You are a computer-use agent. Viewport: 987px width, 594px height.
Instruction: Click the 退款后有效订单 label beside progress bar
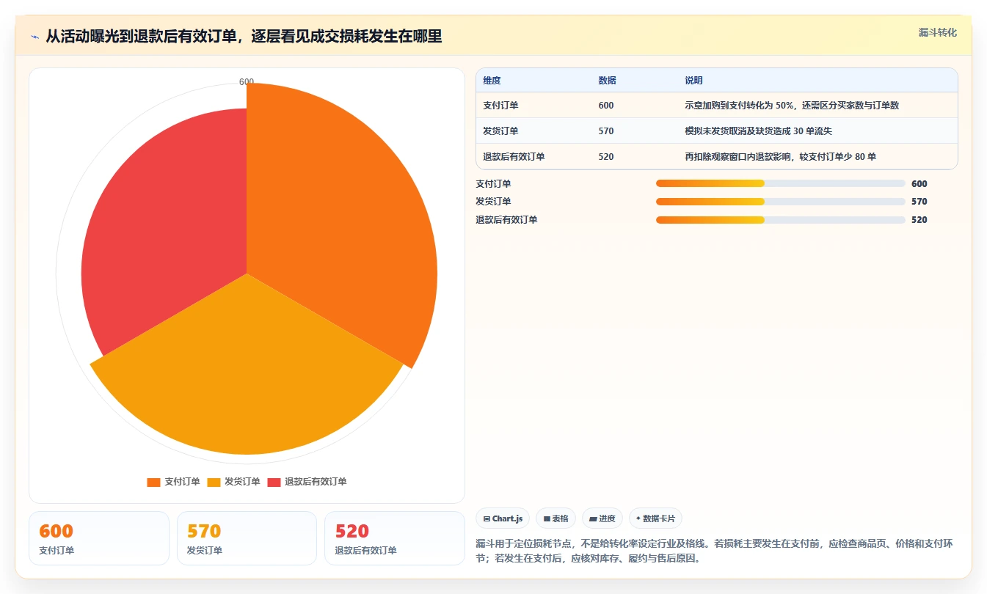point(506,220)
